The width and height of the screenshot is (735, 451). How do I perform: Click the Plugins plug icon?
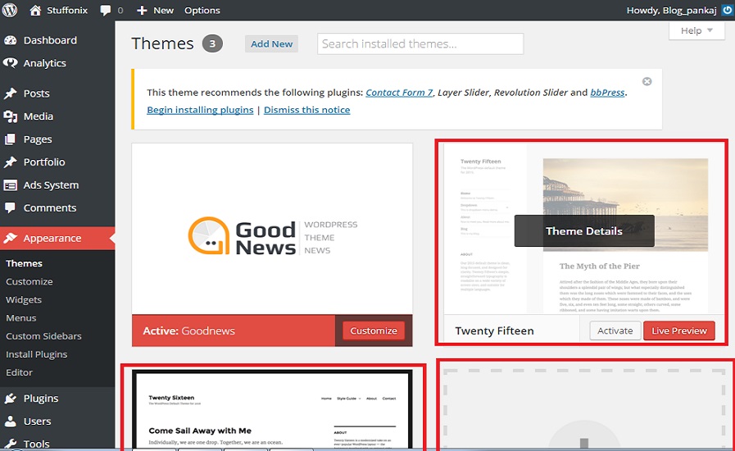coord(11,399)
